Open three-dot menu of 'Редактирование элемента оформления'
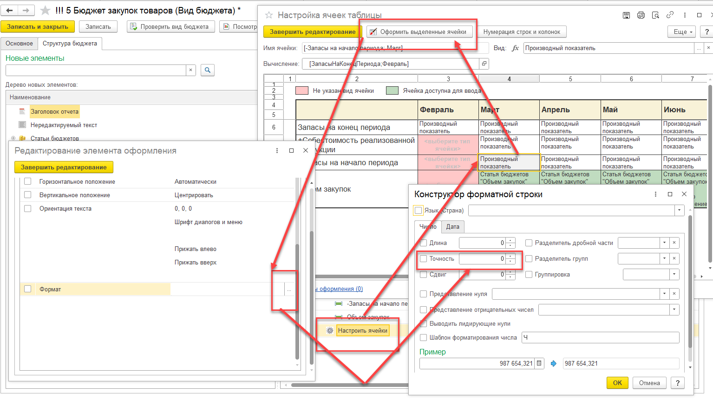 pos(277,150)
